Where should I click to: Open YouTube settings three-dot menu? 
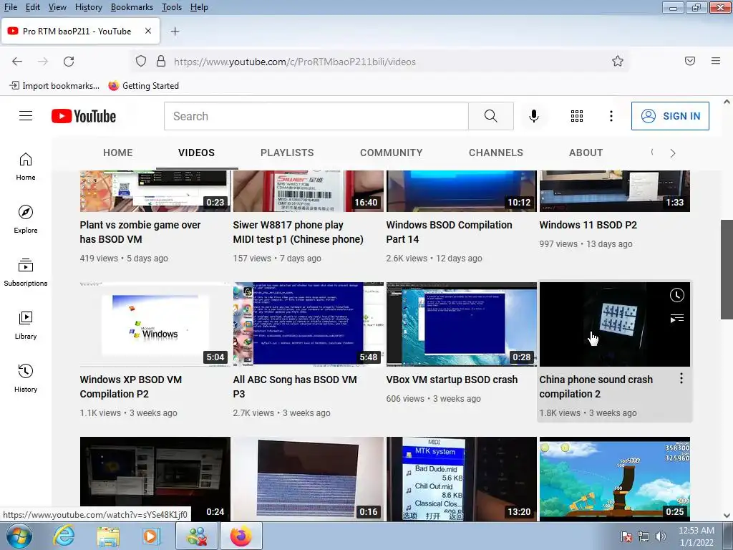(x=611, y=116)
